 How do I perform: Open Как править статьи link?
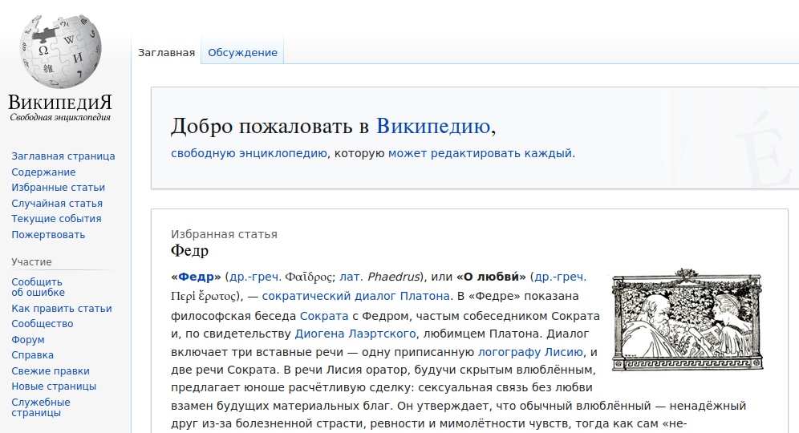tap(62, 309)
